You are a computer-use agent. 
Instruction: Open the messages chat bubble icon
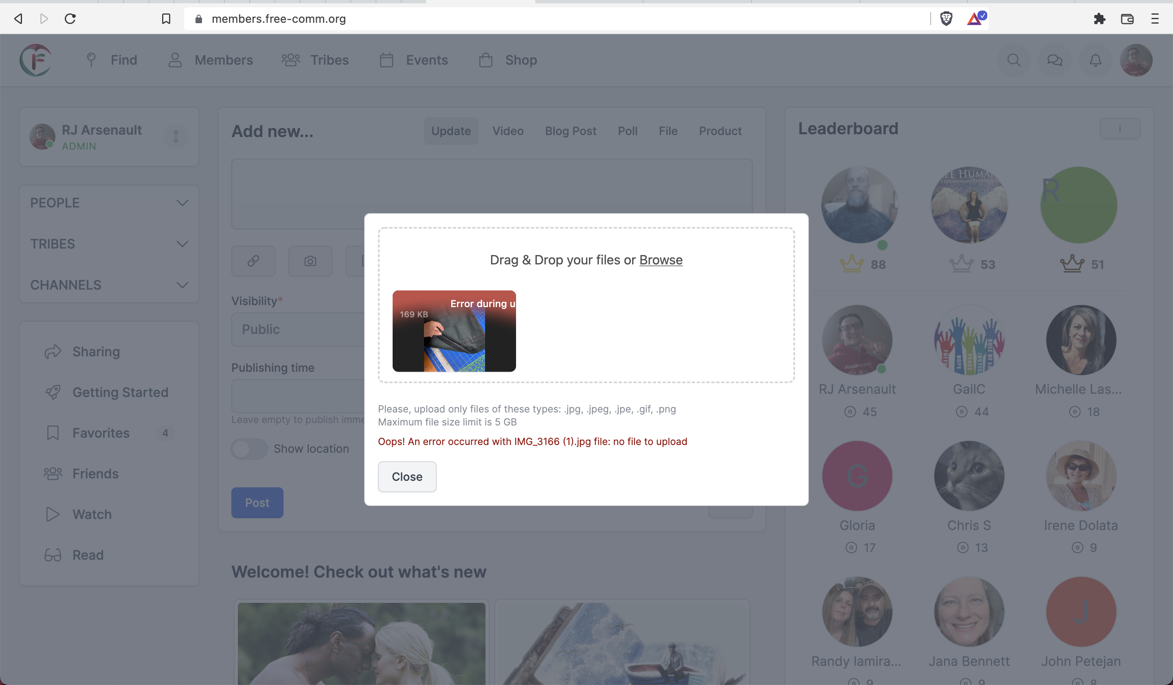(x=1054, y=60)
